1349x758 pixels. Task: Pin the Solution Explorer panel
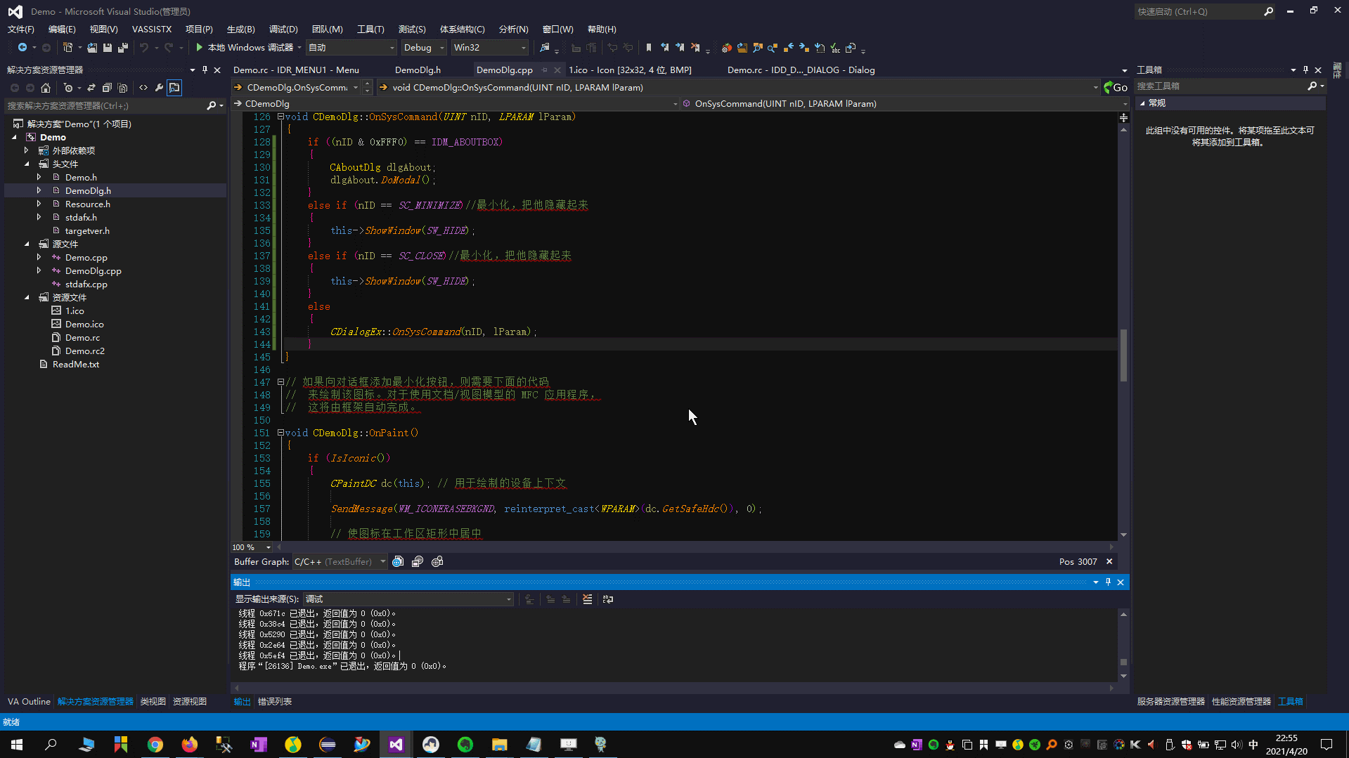(x=205, y=70)
